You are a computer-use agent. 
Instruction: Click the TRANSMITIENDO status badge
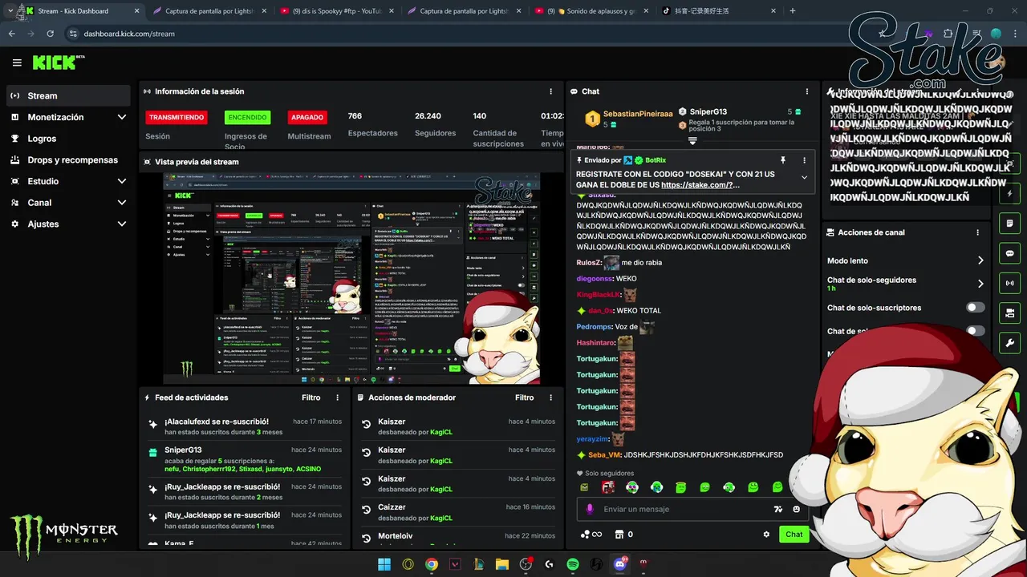click(177, 117)
